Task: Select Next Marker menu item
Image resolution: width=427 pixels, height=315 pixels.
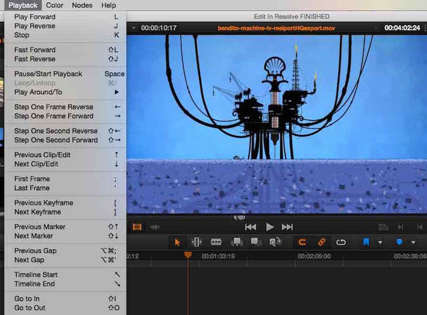Action: click(x=65, y=236)
